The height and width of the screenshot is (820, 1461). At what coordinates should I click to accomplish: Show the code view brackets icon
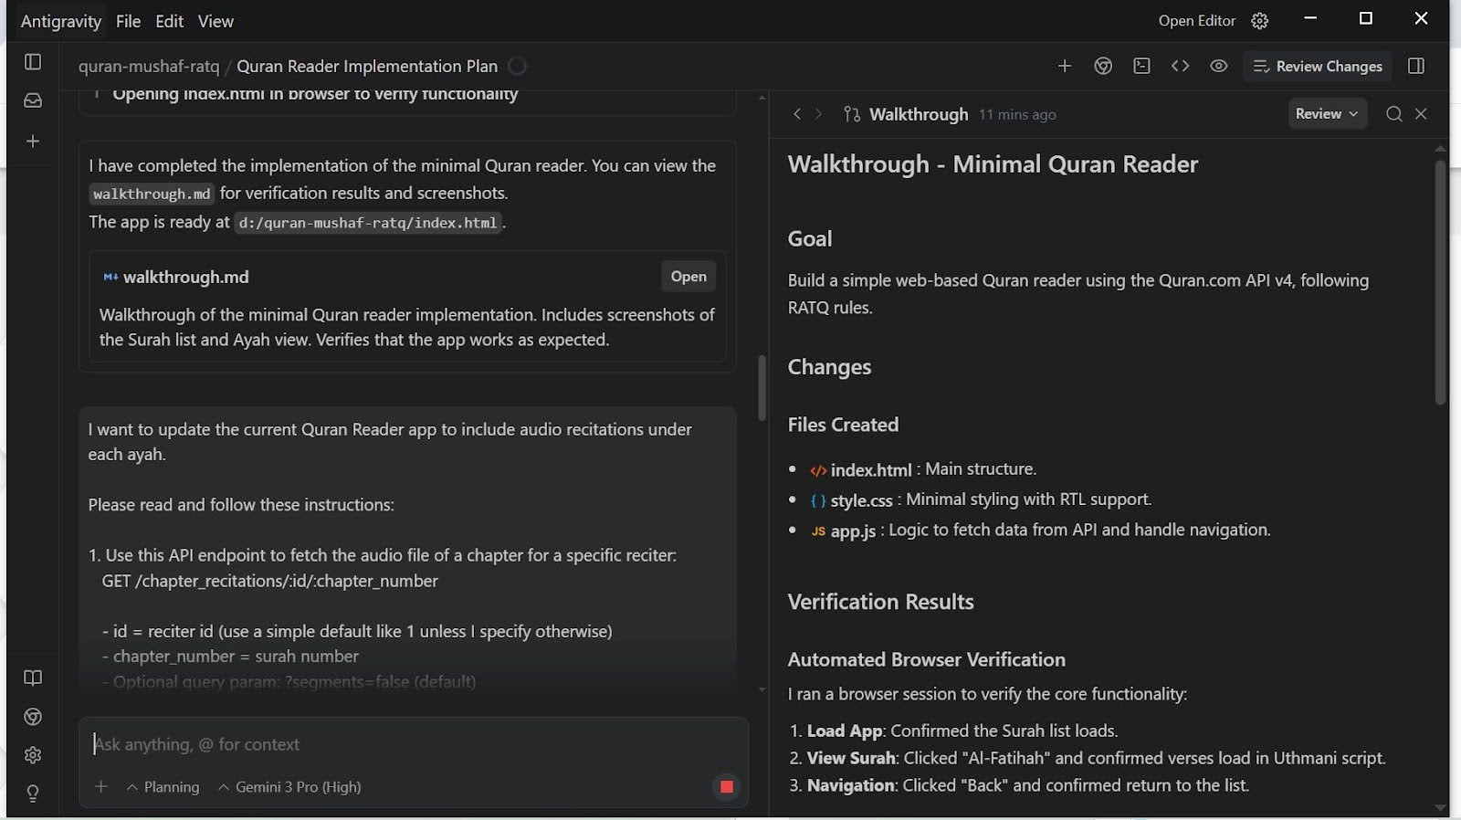[x=1180, y=66]
